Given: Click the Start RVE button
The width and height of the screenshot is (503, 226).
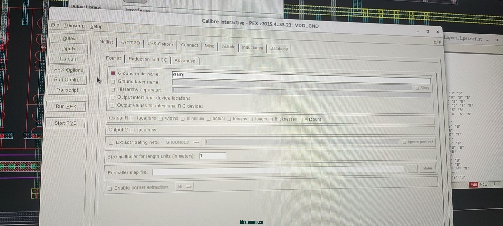Looking at the screenshot, I should point(65,123).
